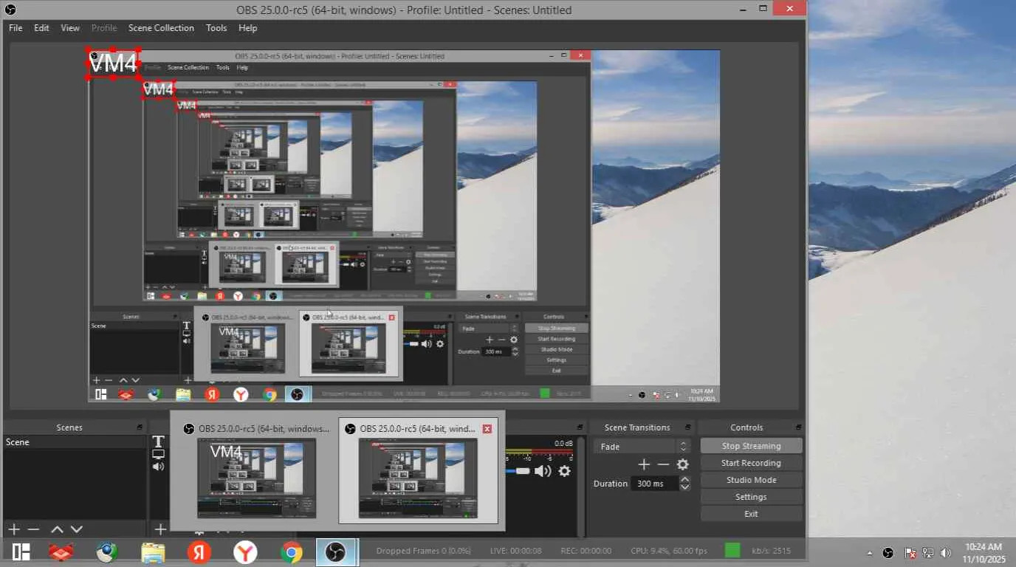Click the Duration 300 ms field

coord(656,484)
